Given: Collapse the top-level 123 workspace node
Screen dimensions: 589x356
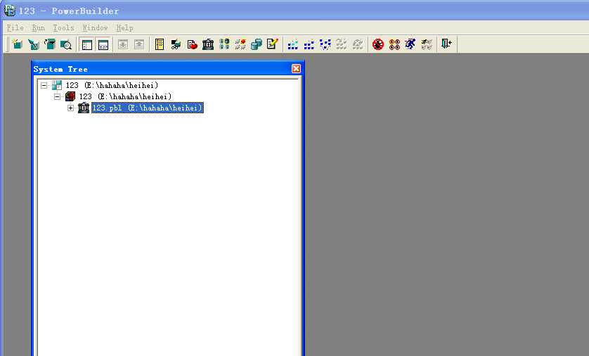Looking at the screenshot, I should coord(44,85).
